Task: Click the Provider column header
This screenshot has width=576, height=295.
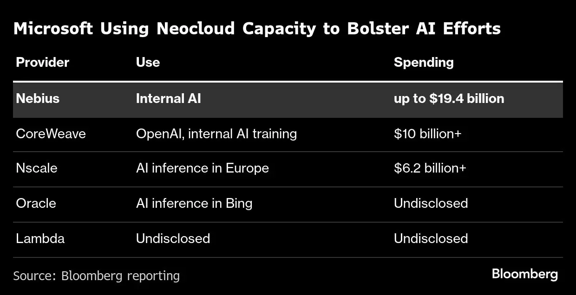Action: pos(42,62)
